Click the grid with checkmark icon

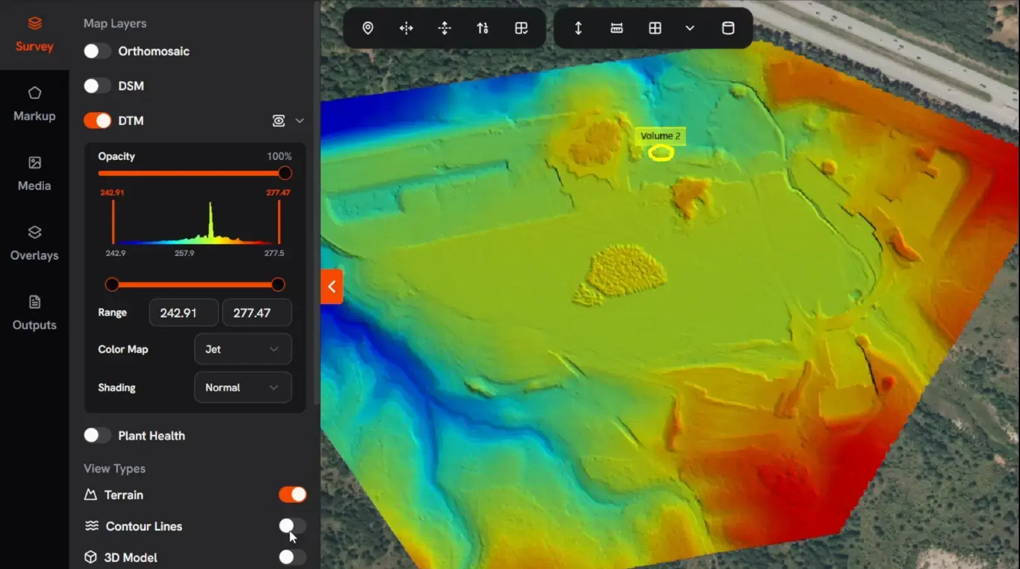tap(521, 28)
